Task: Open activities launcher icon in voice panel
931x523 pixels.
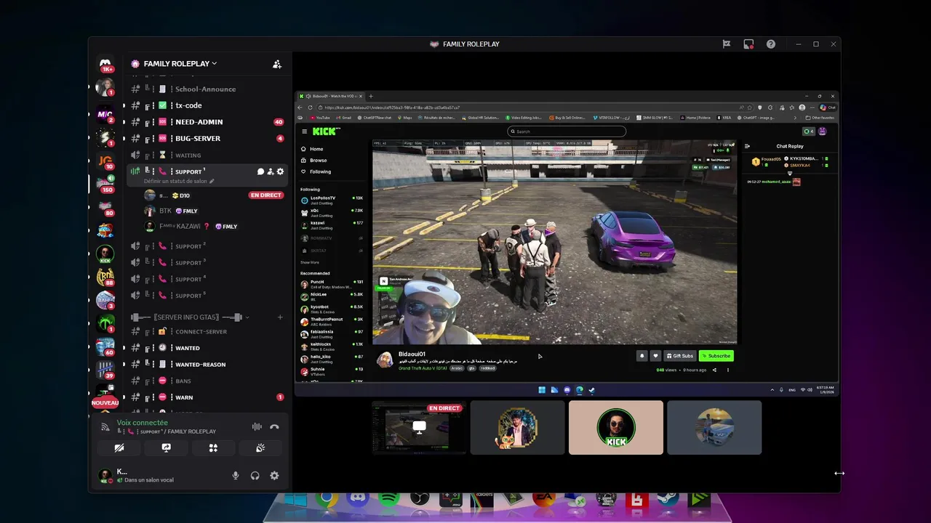Action: pyautogui.click(x=213, y=448)
